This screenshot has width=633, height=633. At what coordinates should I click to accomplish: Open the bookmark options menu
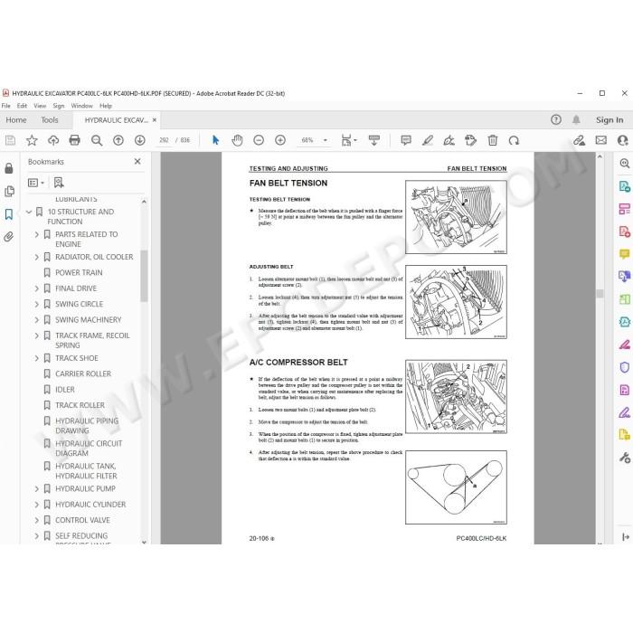point(35,183)
